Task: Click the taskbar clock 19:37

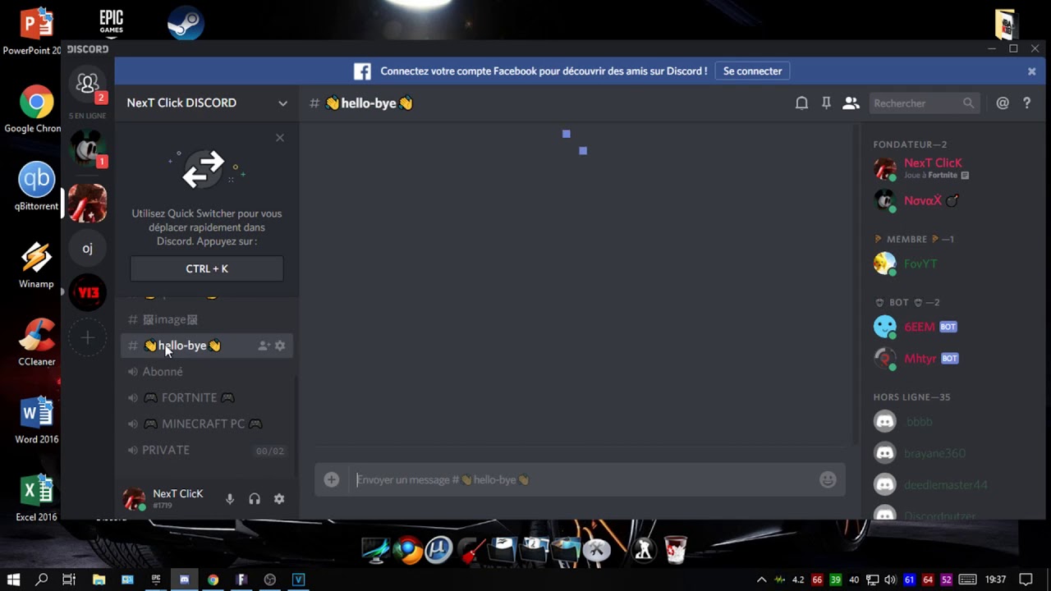Action: pos(995,580)
